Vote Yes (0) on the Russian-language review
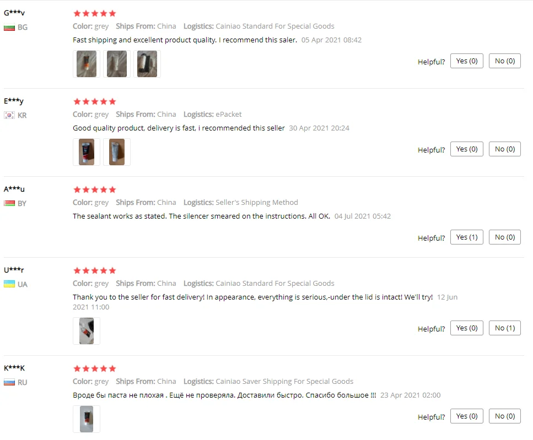533x440 pixels. [x=467, y=416]
